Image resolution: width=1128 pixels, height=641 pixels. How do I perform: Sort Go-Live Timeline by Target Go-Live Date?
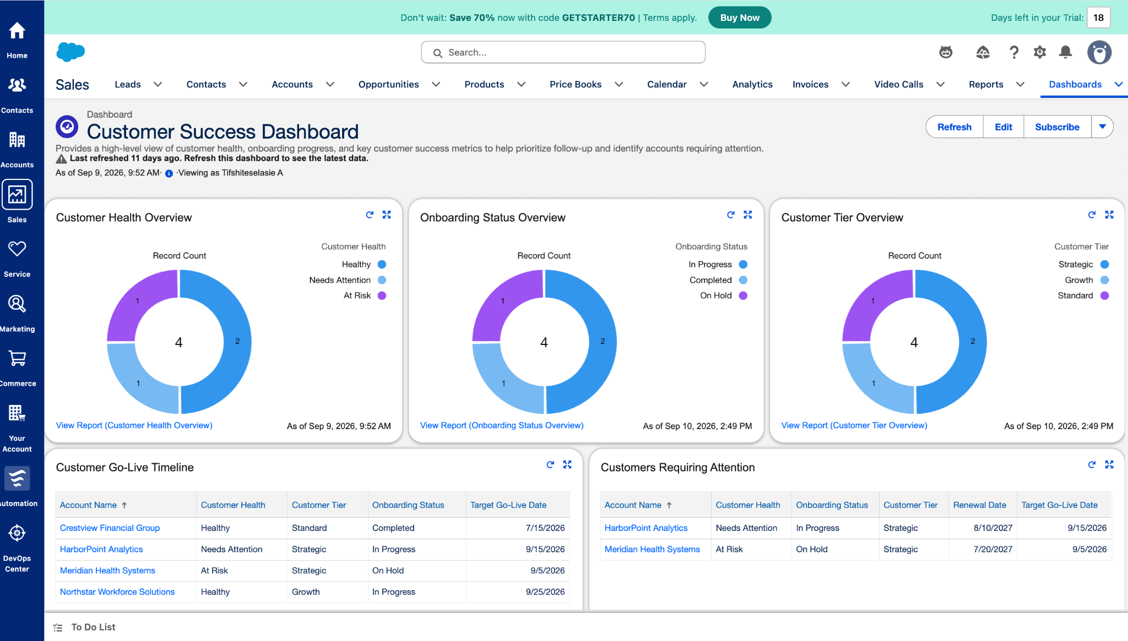pos(508,505)
